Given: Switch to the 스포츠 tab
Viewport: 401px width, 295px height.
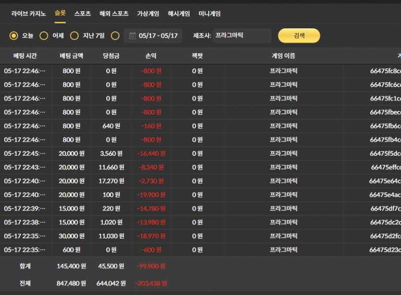Looking at the screenshot, I should click(83, 13).
